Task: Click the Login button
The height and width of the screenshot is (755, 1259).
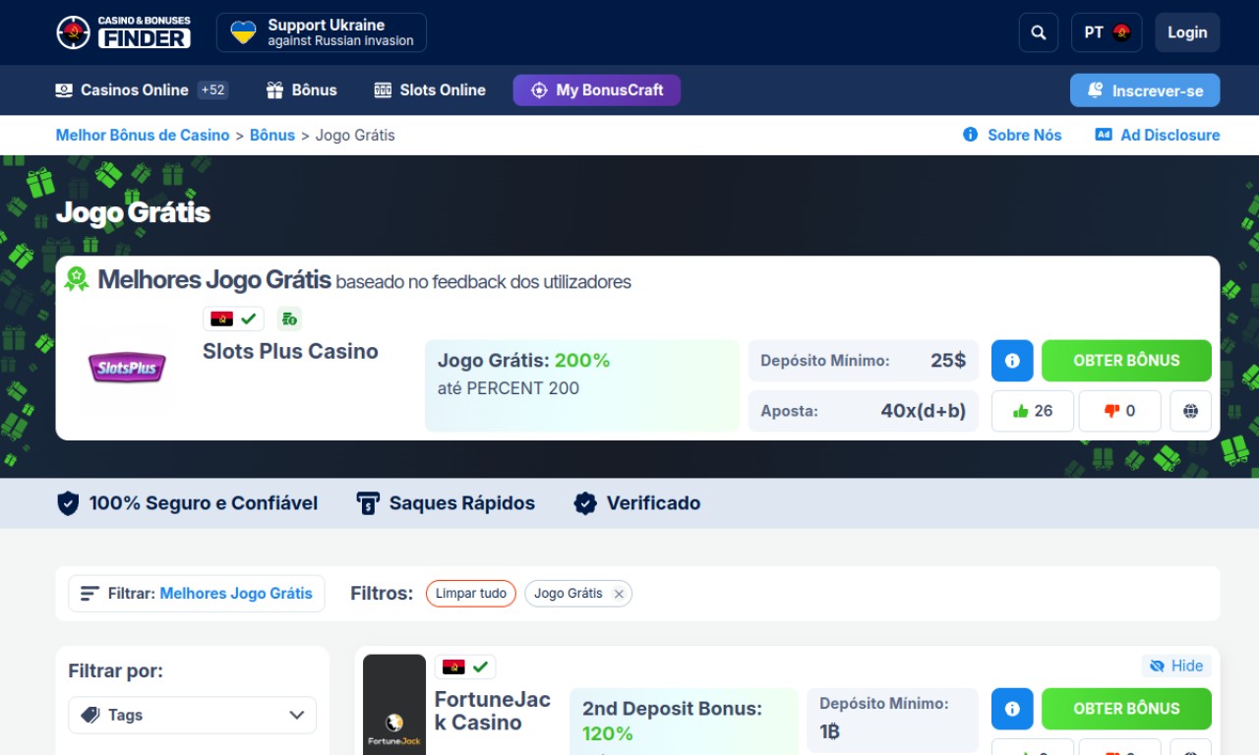Action: point(1187,32)
